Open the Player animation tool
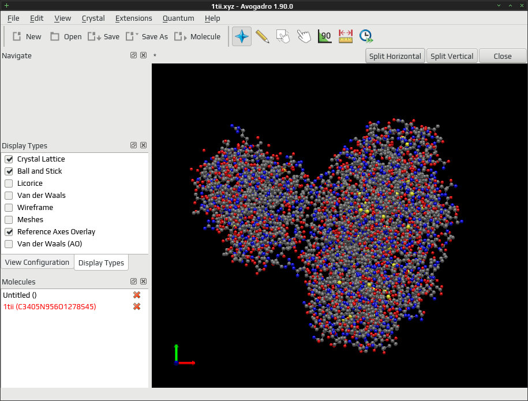This screenshot has width=528, height=401. click(x=366, y=36)
